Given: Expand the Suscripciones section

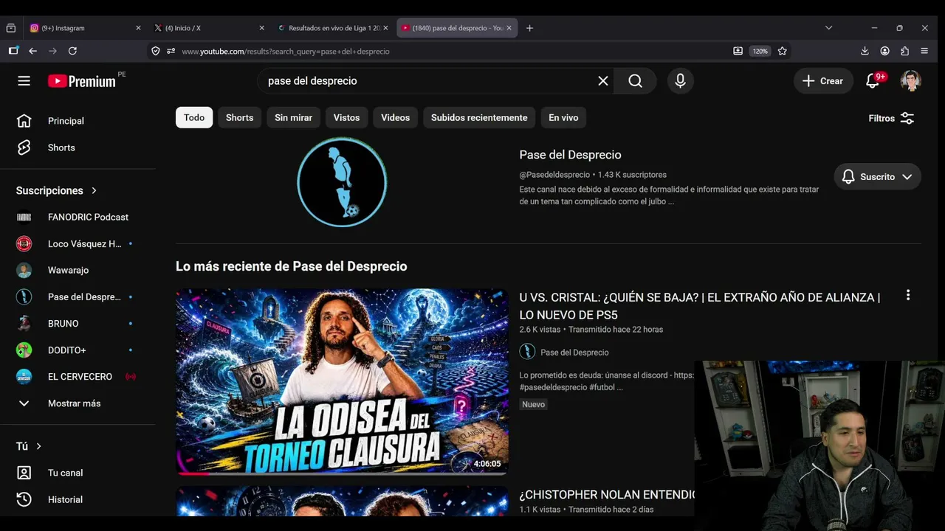Looking at the screenshot, I should [x=57, y=190].
